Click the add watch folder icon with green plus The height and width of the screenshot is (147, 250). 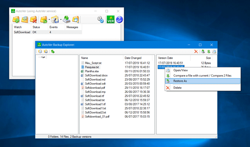tap(16, 20)
